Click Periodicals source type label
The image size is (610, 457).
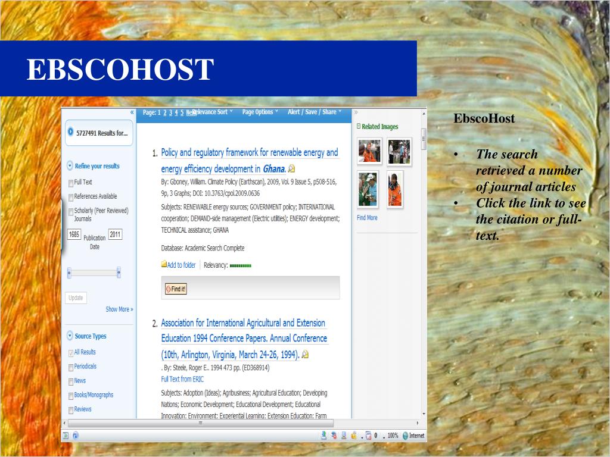tap(85, 367)
